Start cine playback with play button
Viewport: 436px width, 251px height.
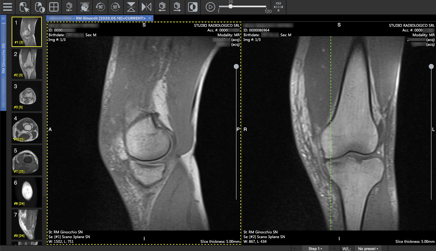pos(210,7)
